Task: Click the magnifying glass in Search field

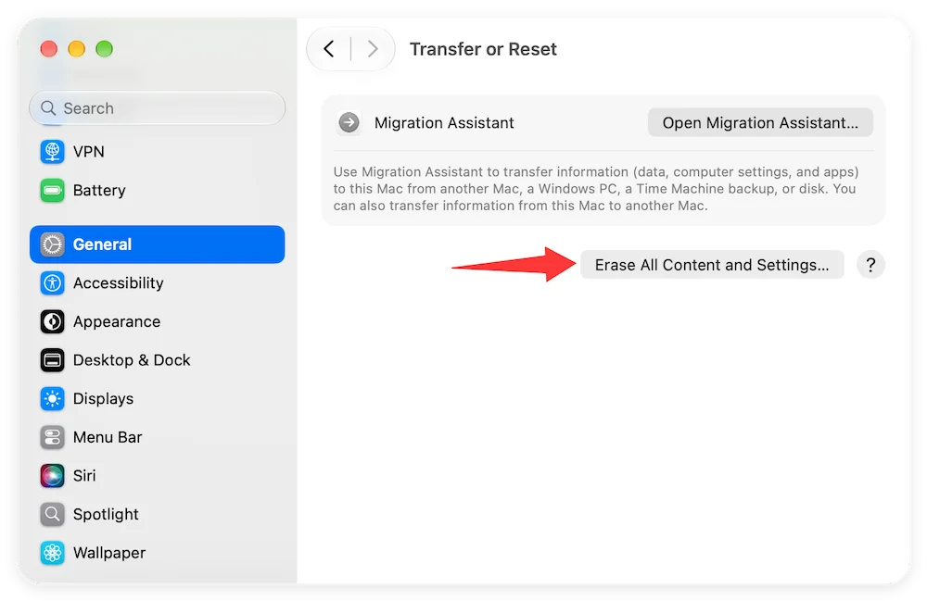Action: point(48,108)
